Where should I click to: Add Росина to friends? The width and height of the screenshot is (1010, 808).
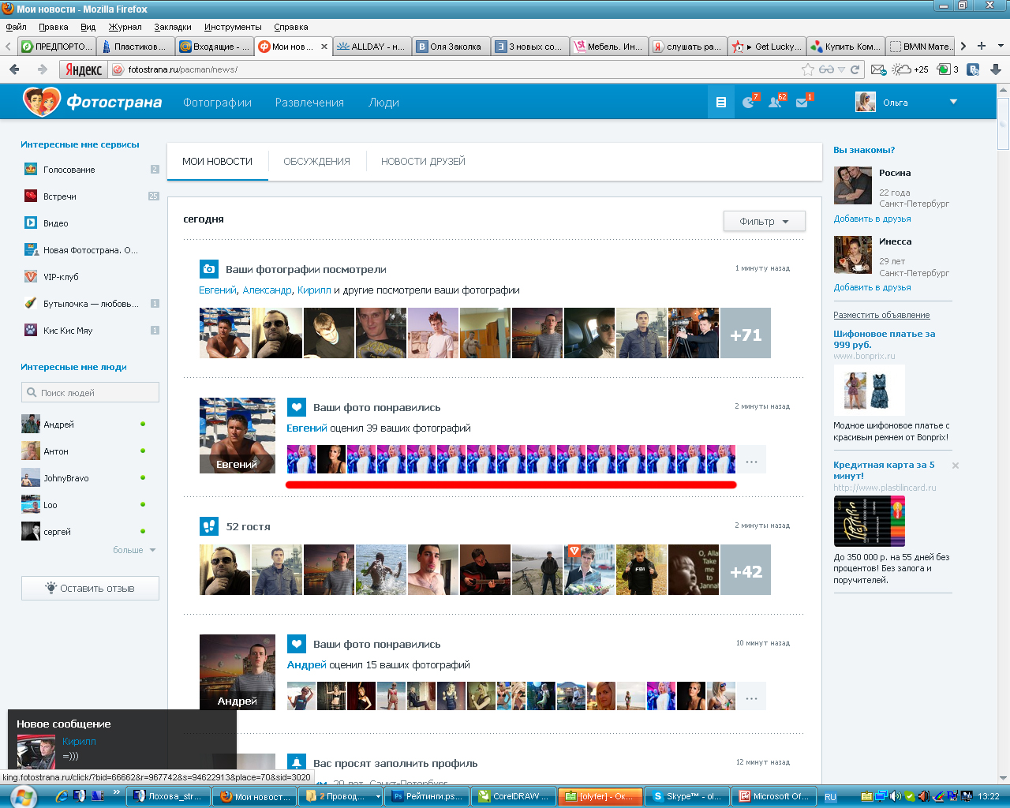(x=872, y=219)
